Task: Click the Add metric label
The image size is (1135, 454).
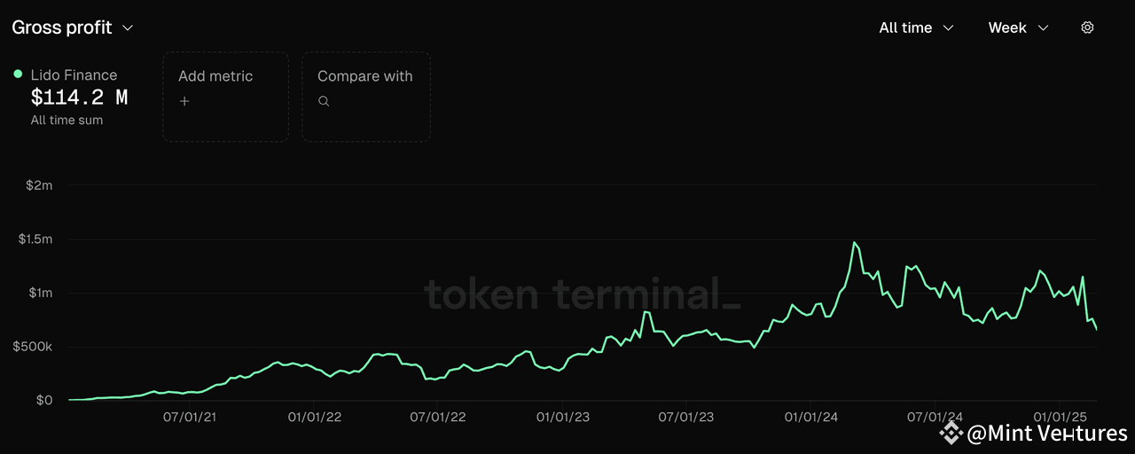Action: [215, 76]
